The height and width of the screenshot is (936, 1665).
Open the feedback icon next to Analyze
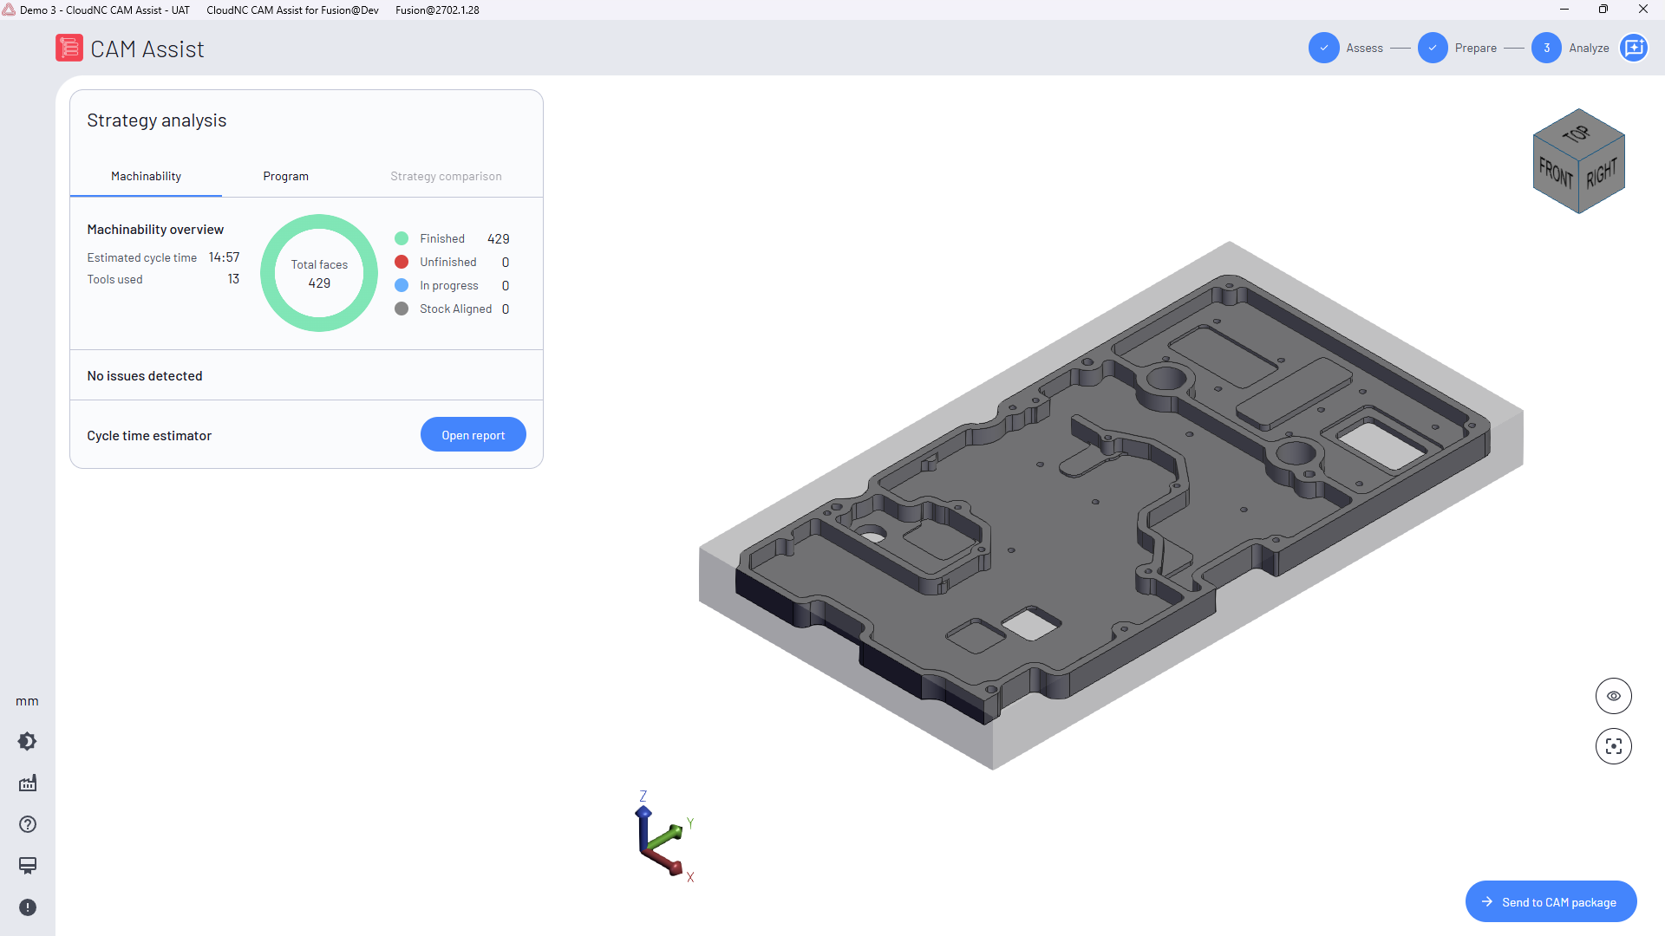point(1634,49)
